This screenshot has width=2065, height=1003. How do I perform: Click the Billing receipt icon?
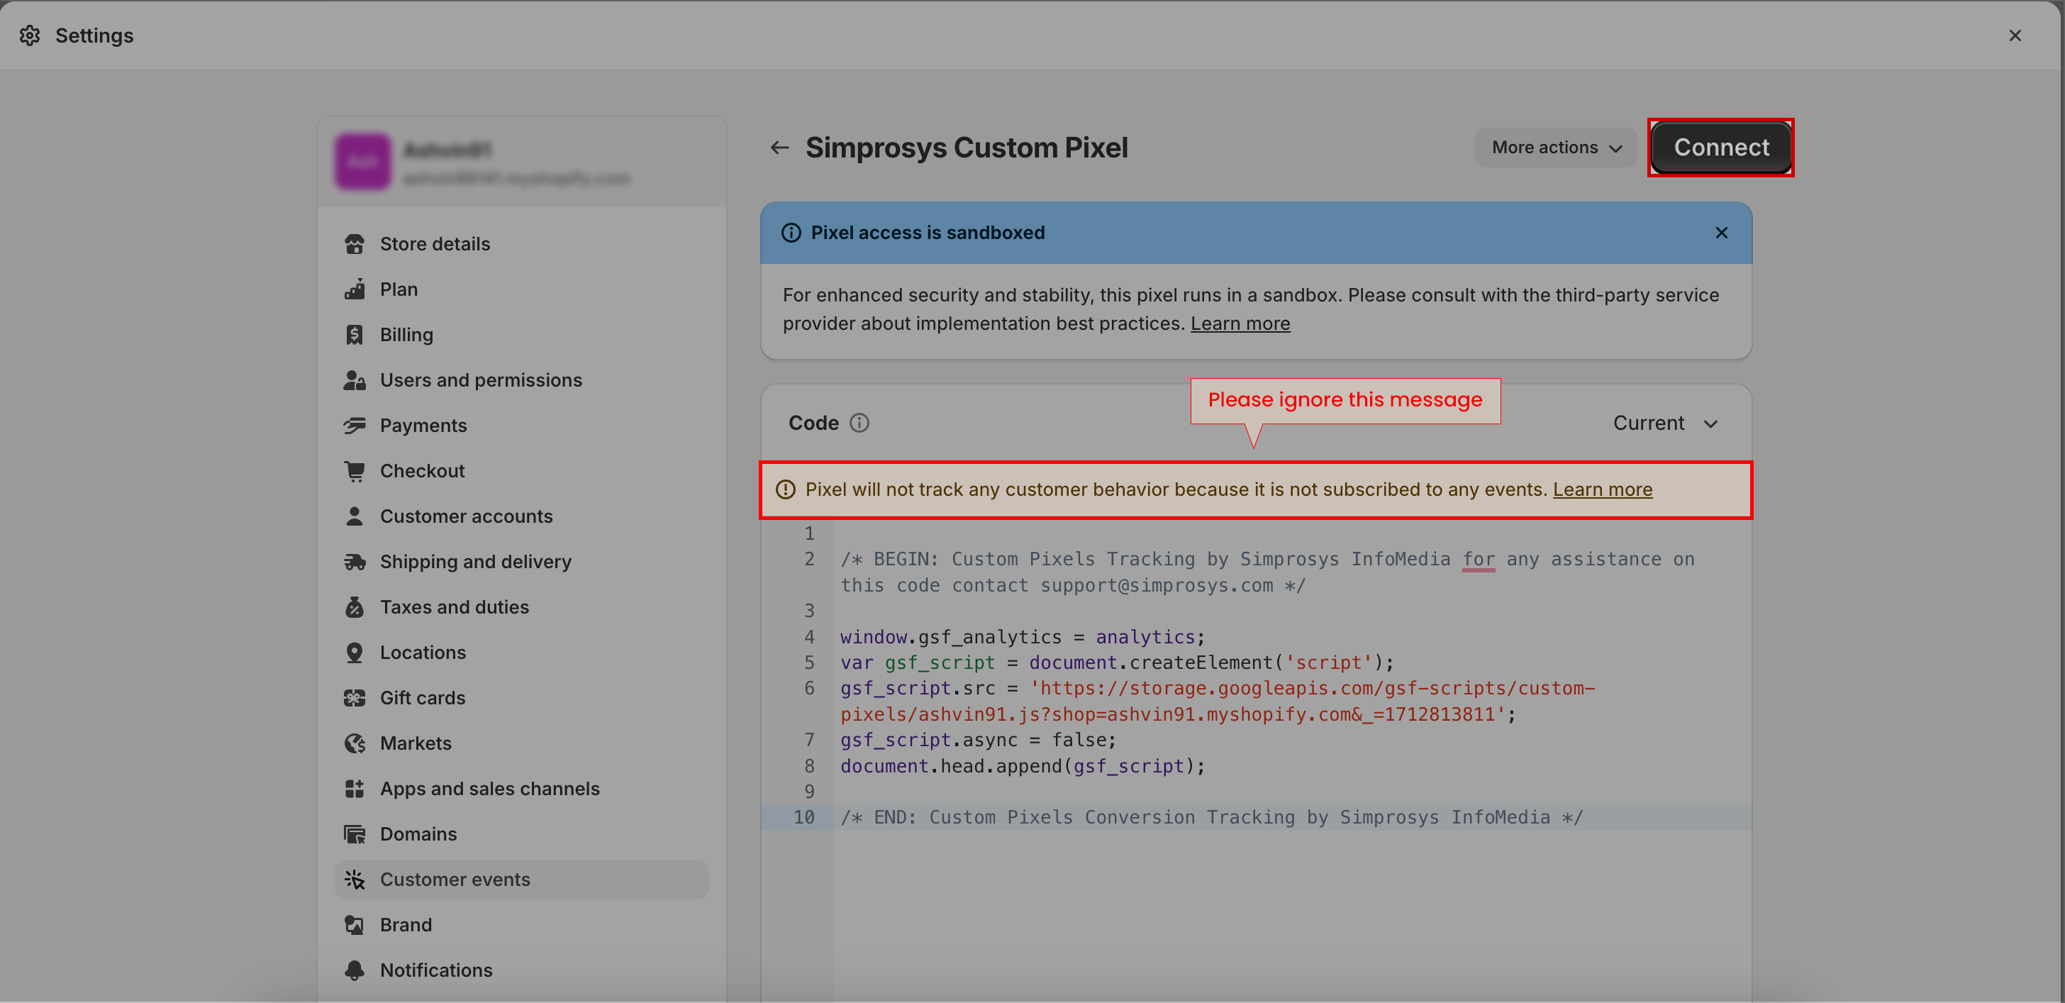tap(355, 334)
